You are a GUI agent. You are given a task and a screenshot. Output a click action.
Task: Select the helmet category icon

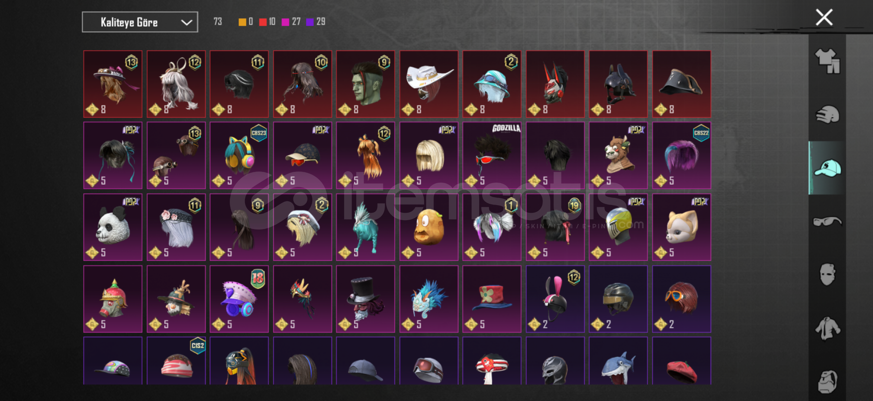[x=827, y=114]
